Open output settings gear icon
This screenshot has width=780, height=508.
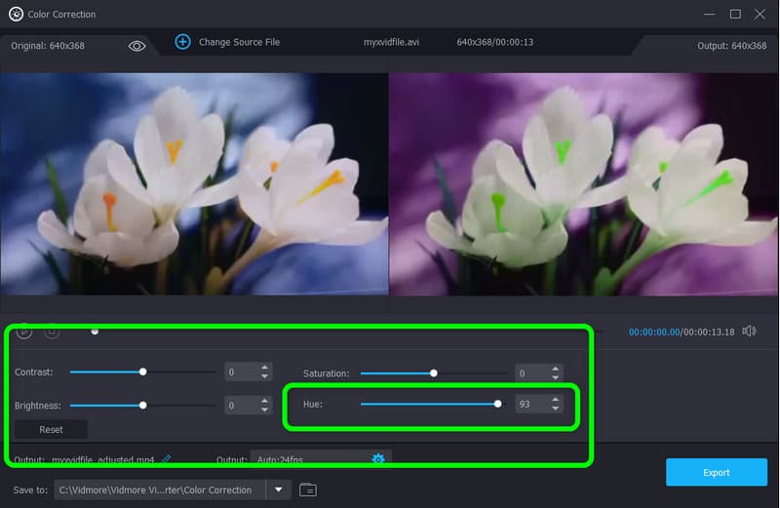point(378,458)
